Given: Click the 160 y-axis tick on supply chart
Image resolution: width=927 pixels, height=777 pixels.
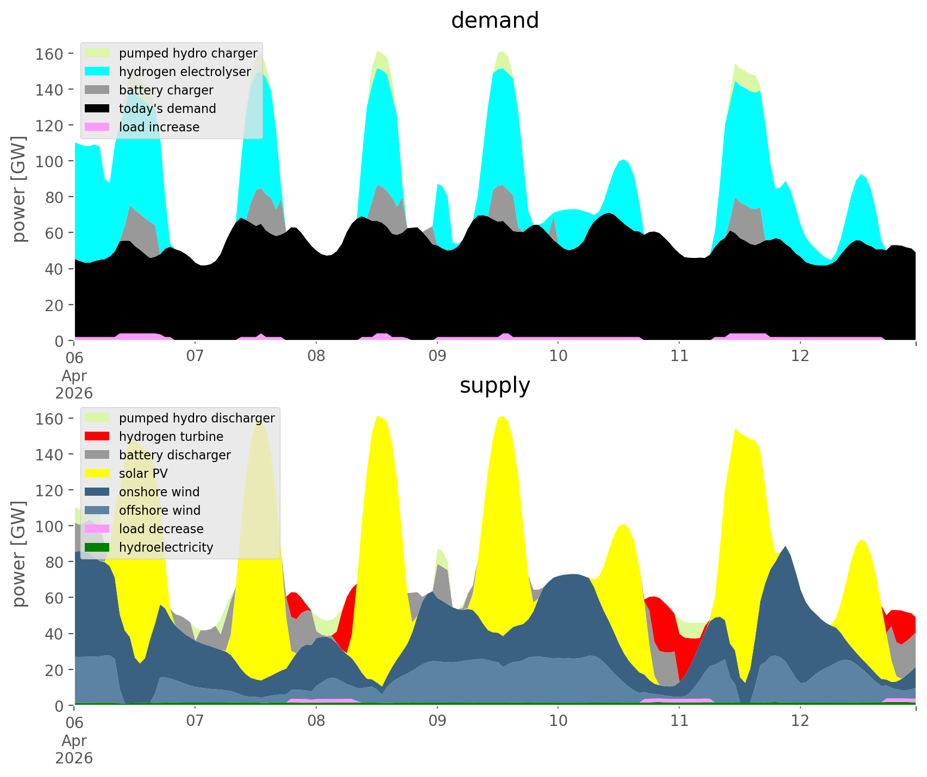Looking at the screenshot, I should (x=49, y=419).
